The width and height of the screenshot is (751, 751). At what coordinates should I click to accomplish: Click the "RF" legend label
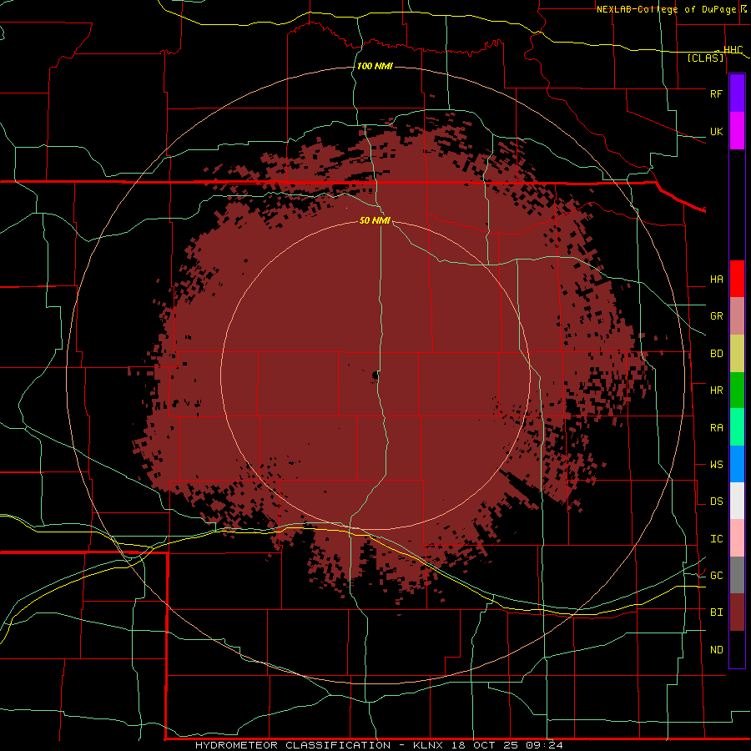click(x=716, y=93)
